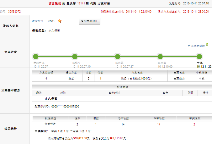This screenshot has height=144, width=212.
Task: Click the gold star record icon
Action: pyautogui.click(x=60, y=21)
